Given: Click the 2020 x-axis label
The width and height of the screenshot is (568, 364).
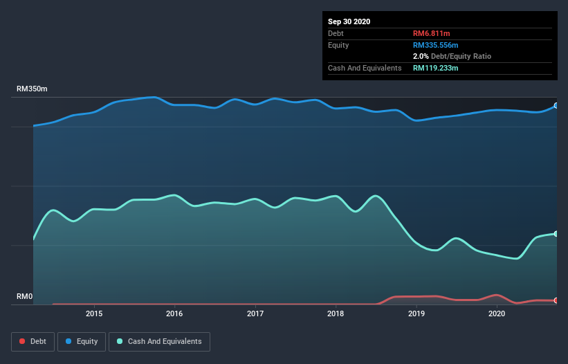Looking at the screenshot, I should tap(497, 313).
